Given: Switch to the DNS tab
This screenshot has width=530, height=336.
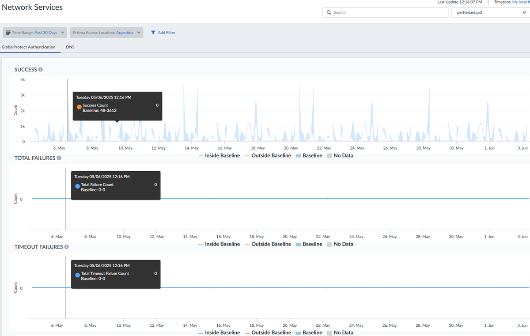Looking at the screenshot, I should click(x=70, y=47).
